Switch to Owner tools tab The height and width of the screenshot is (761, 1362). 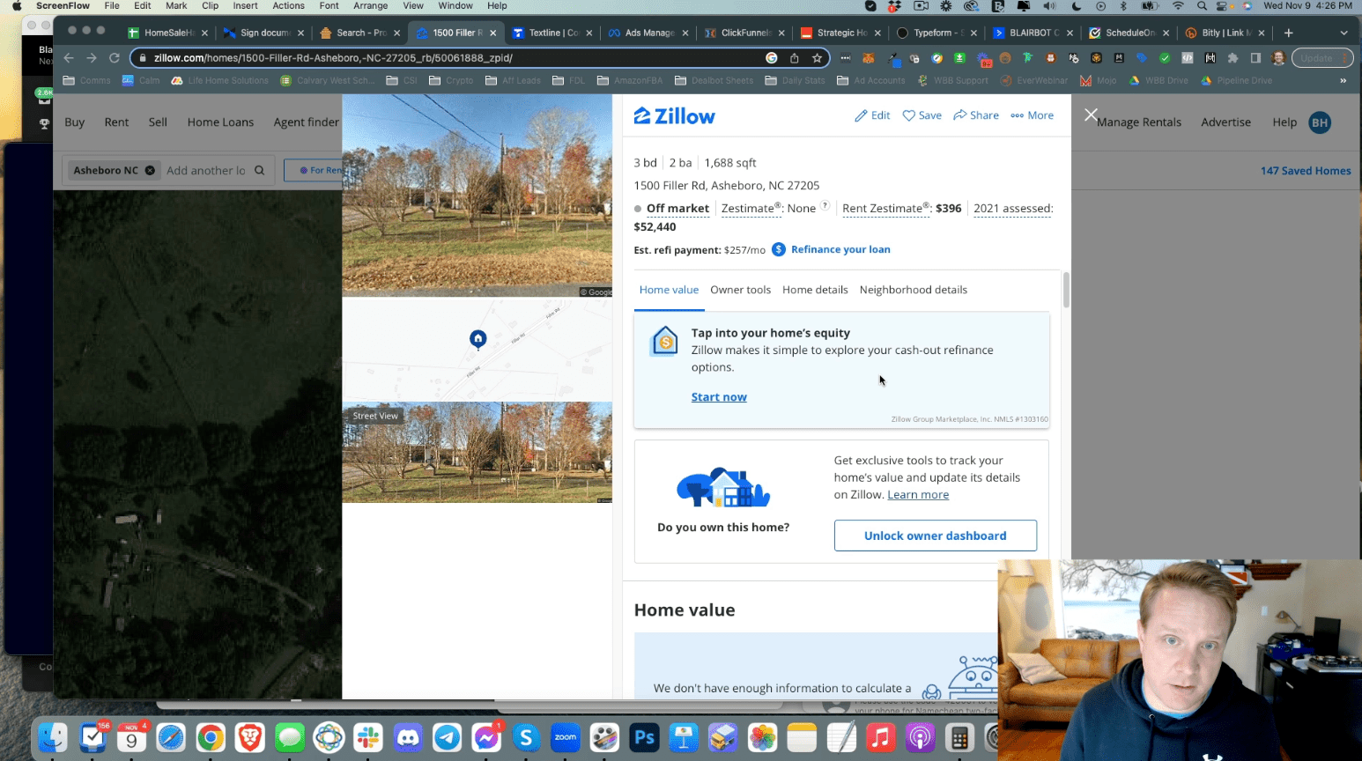point(740,290)
